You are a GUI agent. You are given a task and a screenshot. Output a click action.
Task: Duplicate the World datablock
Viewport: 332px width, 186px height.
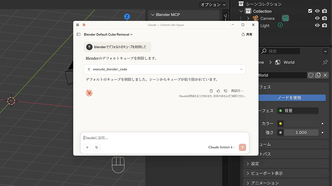pos(318,75)
